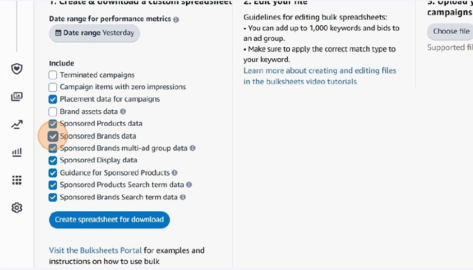This screenshot has height=270, width=473.
Task: Click info icon next to Date range heading
Action: [176, 19]
